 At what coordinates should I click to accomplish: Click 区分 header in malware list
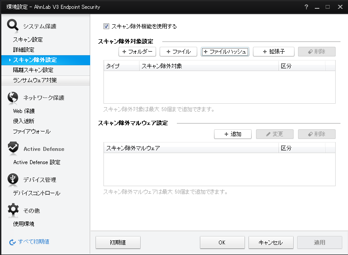[x=302, y=148]
